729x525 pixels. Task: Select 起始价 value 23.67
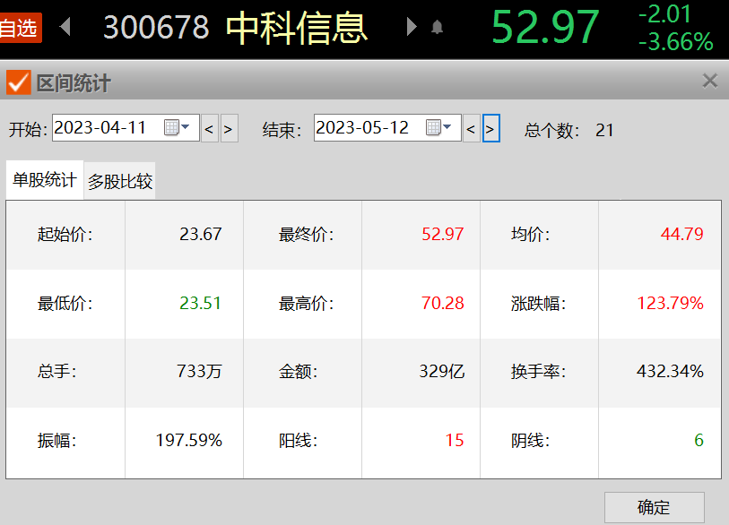[x=201, y=234]
